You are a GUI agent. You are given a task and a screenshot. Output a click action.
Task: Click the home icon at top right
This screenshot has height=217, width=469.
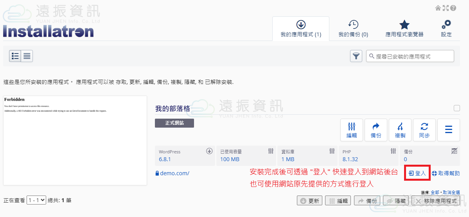pos(438,8)
